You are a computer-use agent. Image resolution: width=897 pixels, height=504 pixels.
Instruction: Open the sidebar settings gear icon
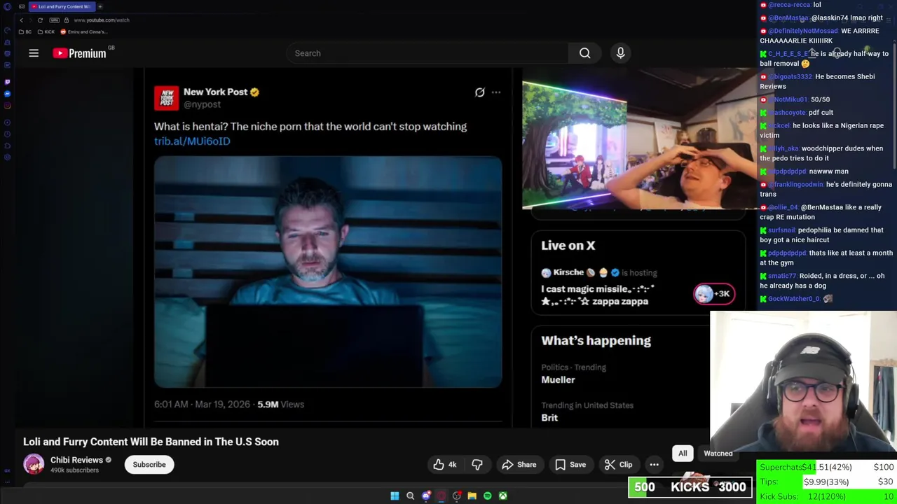[x=7, y=157]
